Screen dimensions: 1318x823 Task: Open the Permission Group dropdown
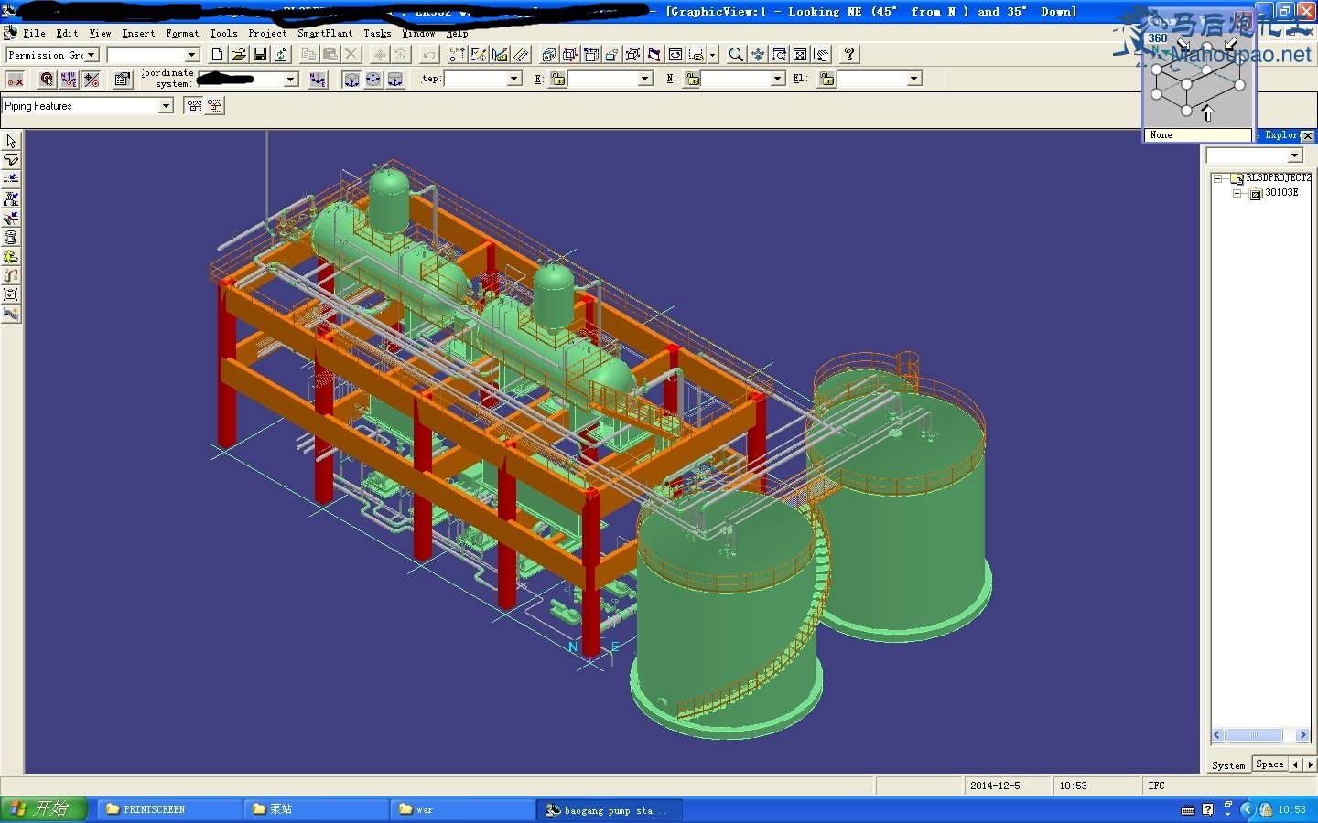click(x=91, y=55)
